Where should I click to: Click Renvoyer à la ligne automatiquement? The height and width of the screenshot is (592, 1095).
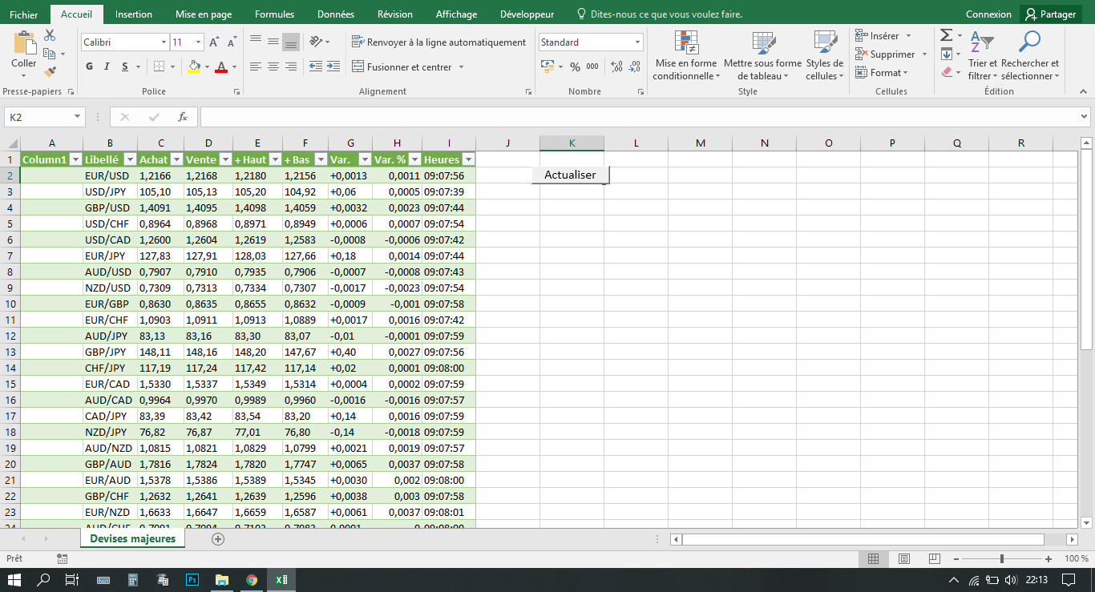pos(438,42)
